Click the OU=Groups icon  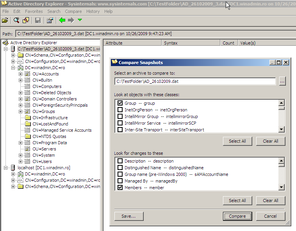[27, 111]
